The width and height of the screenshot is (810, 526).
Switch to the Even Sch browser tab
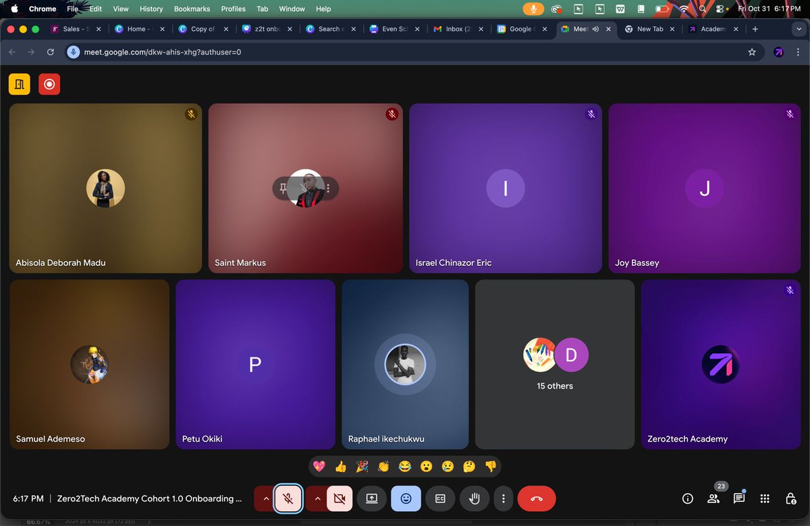coord(394,29)
